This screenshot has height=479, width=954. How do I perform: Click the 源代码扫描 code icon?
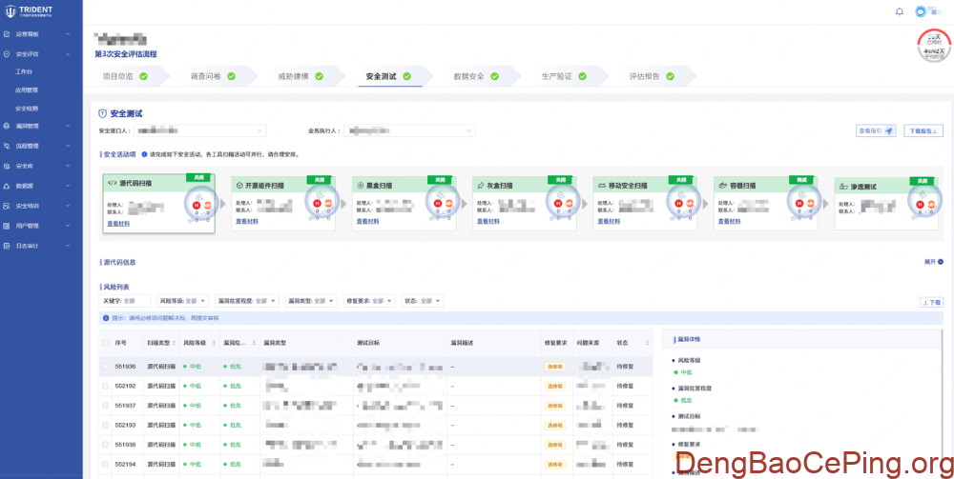(112, 183)
